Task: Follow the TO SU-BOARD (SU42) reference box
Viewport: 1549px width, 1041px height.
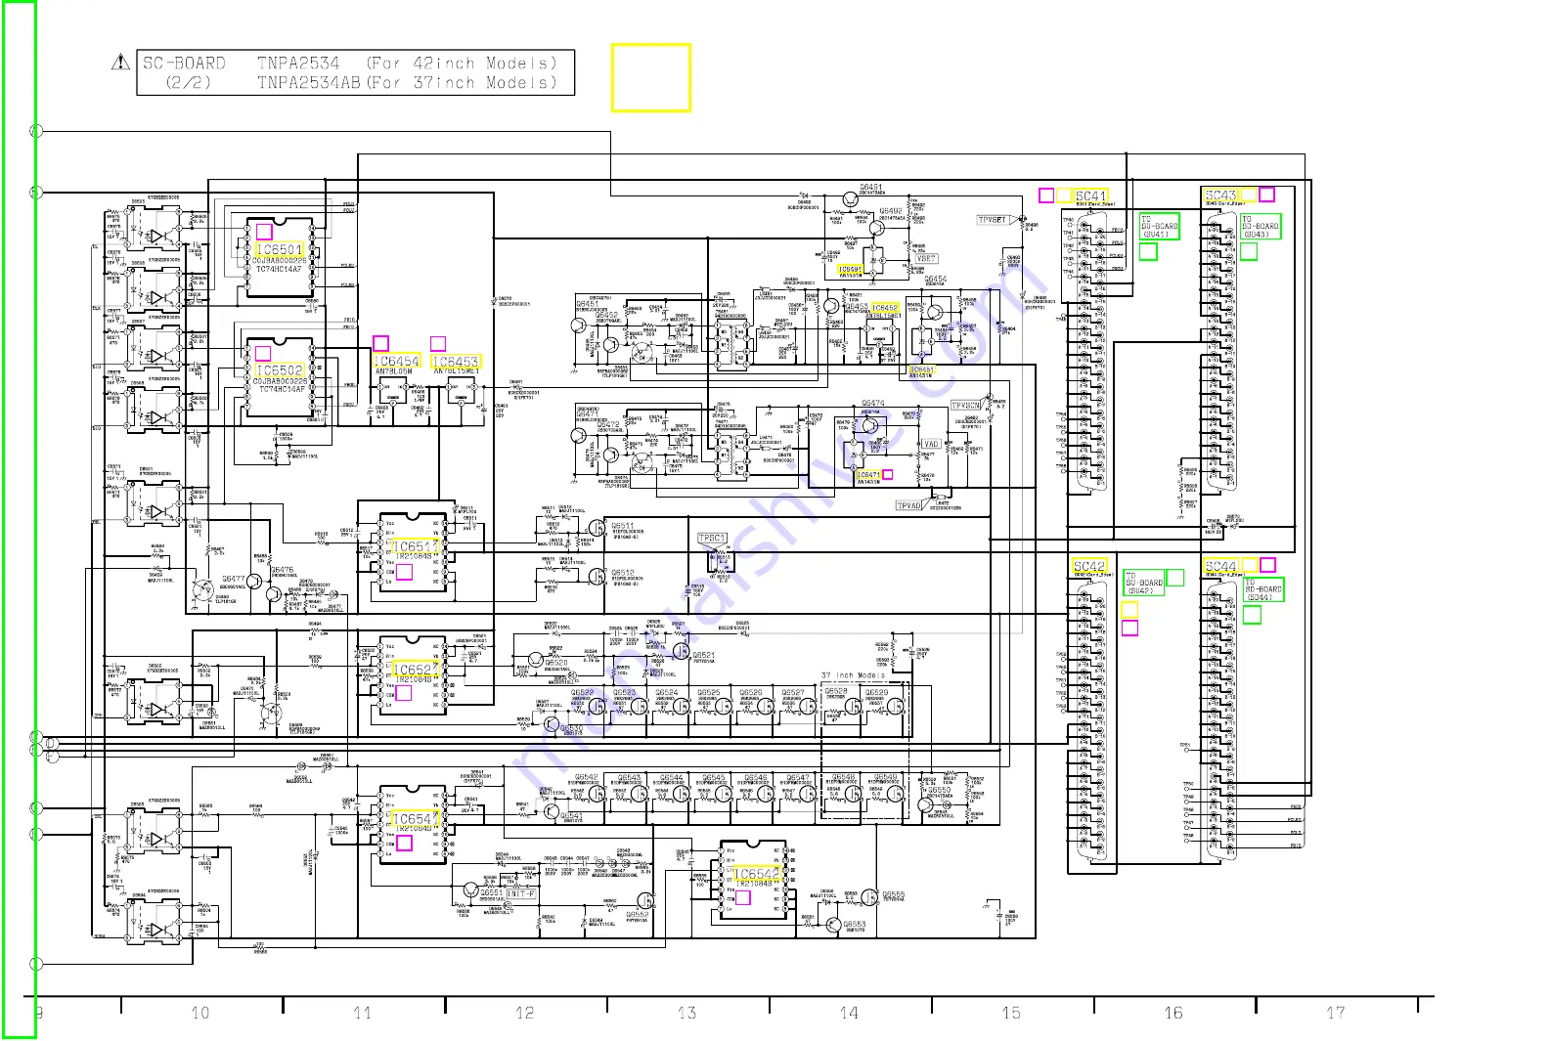Action: (x=1144, y=584)
